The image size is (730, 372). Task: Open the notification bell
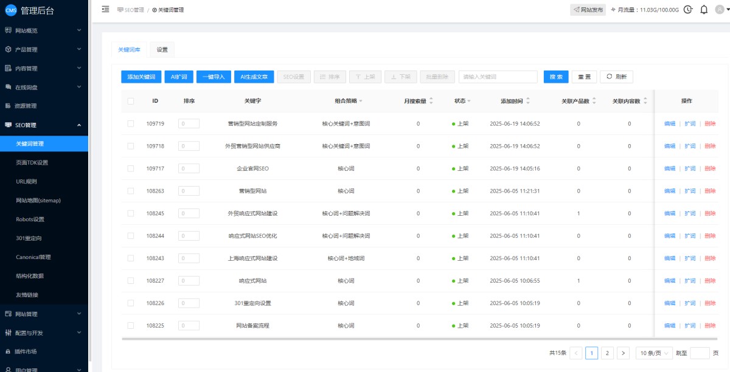pos(704,10)
